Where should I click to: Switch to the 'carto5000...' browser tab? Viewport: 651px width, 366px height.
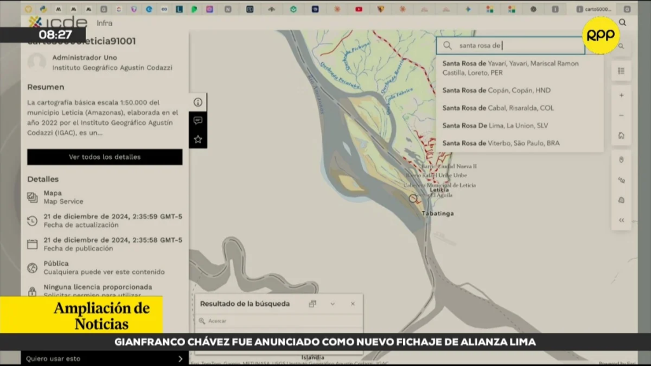(594, 9)
